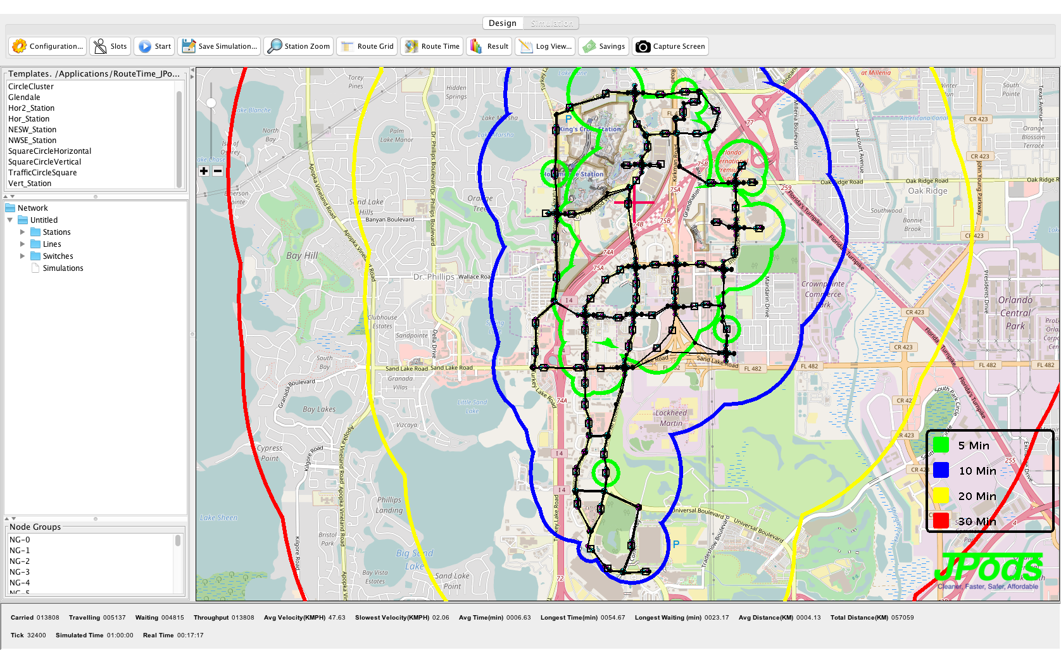This screenshot has height=650, width=1061.
Task: Select the Design tab
Action: click(503, 23)
